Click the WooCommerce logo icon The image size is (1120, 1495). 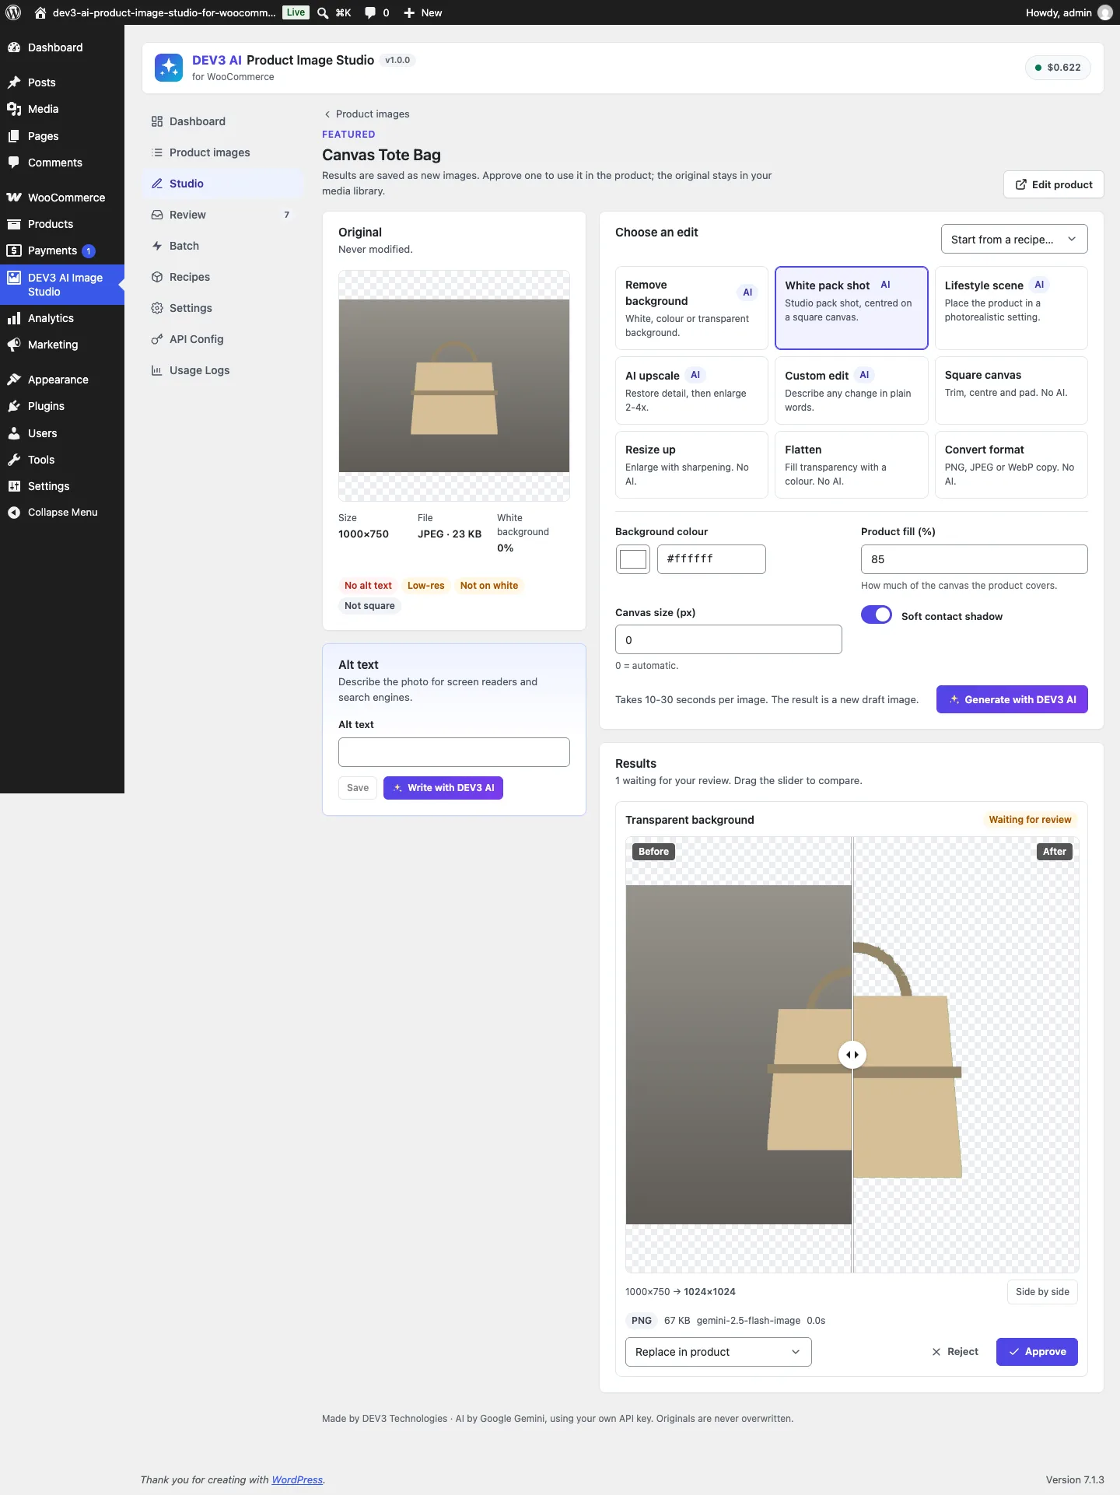click(x=14, y=198)
